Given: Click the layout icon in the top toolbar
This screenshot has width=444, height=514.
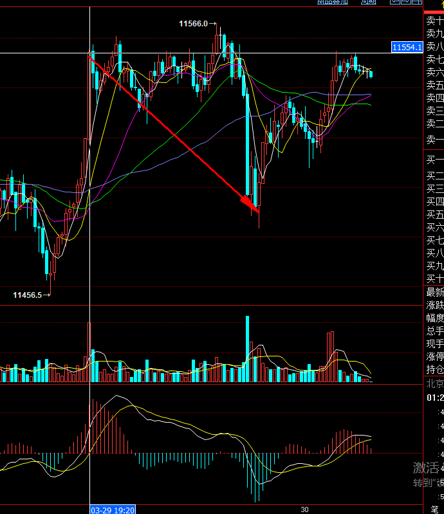Looking at the screenshot, I should point(417,2).
